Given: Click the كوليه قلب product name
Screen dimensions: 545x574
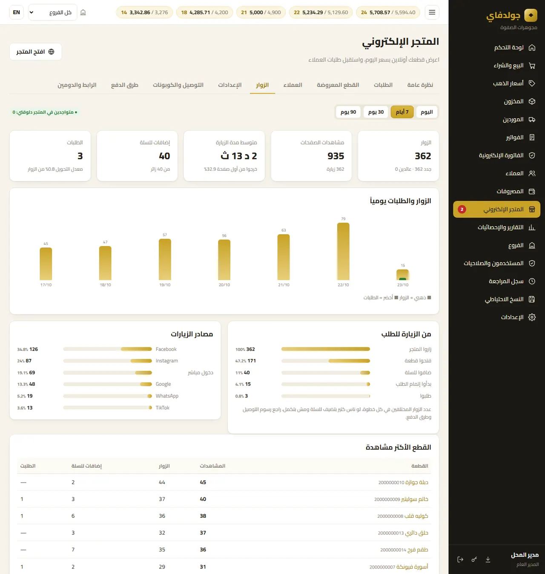Looking at the screenshot, I should click(x=416, y=516).
